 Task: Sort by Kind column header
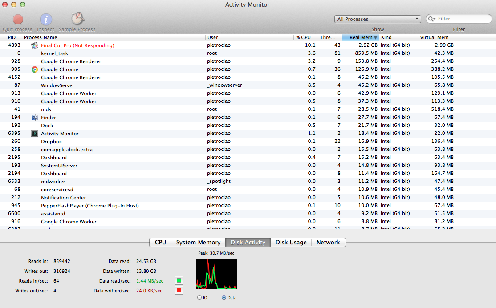point(397,37)
